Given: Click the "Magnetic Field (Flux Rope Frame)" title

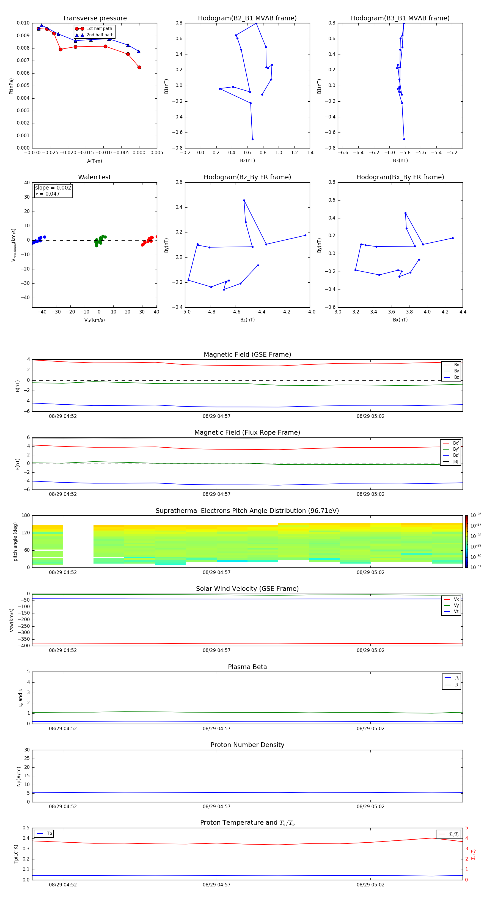Looking at the screenshot, I should [247, 433].
